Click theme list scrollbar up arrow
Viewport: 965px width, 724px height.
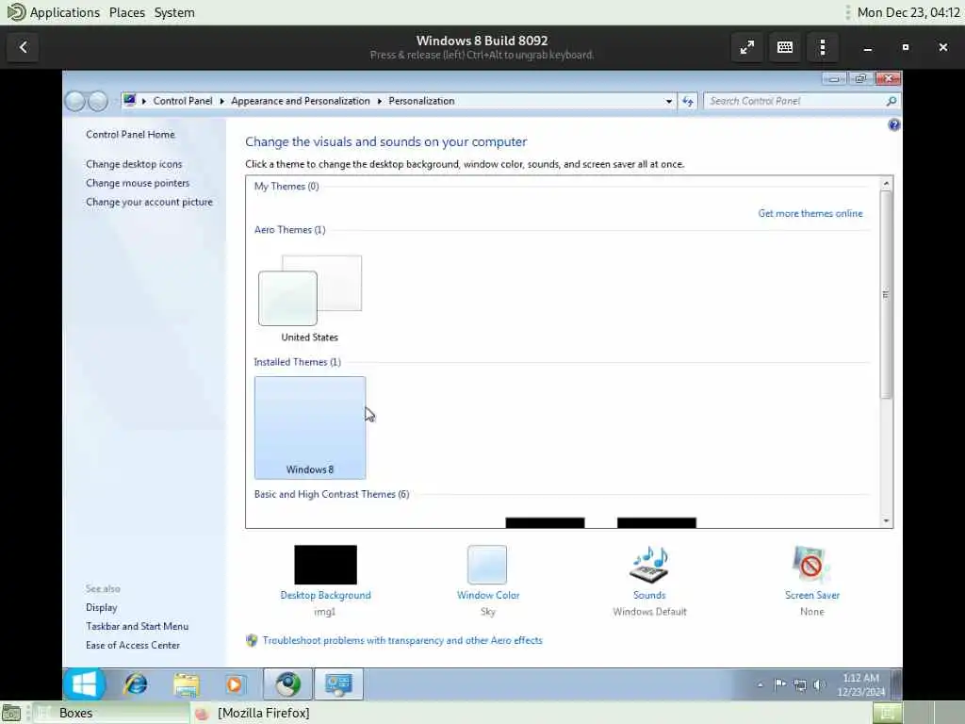click(886, 184)
